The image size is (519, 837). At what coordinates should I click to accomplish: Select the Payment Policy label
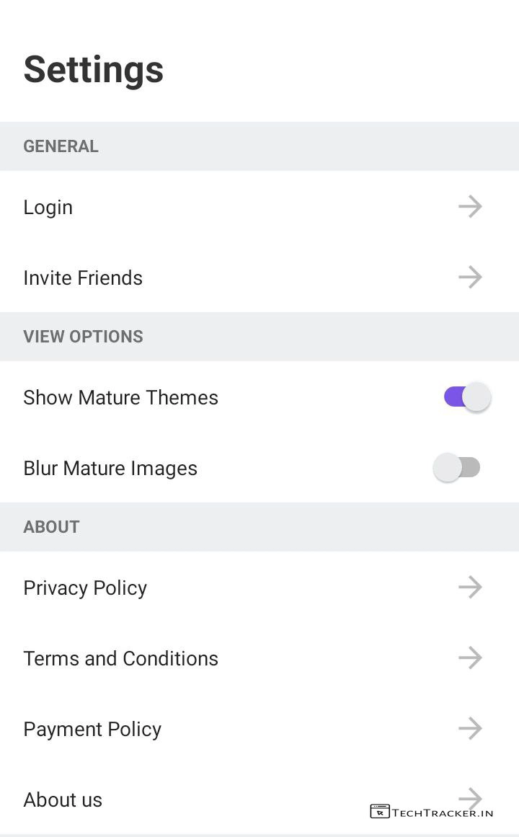pos(92,730)
